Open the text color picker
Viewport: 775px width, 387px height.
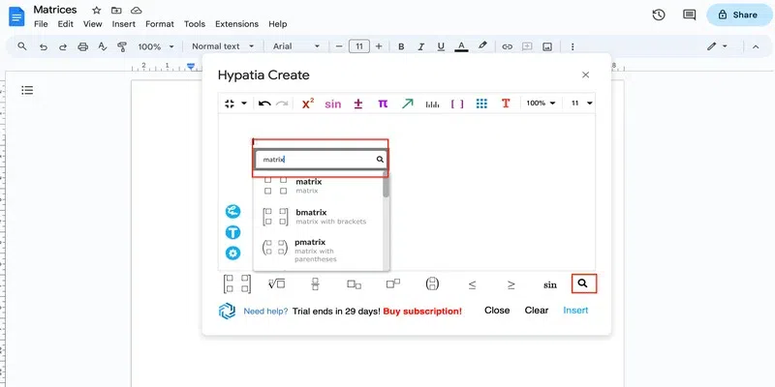(461, 46)
